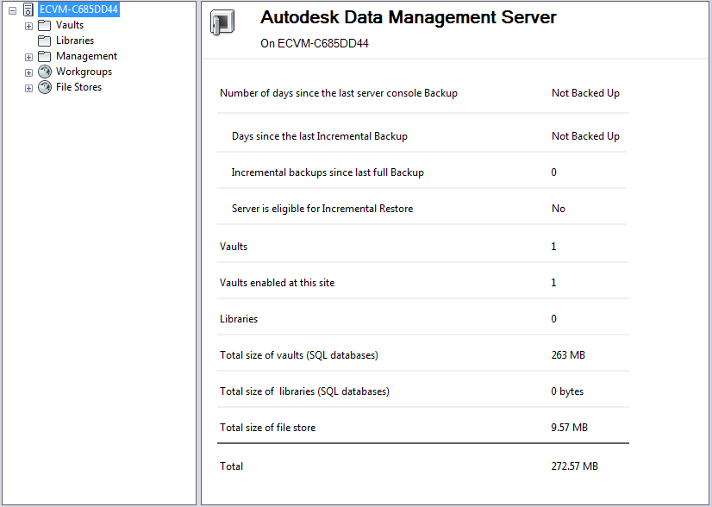Image resolution: width=712 pixels, height=507 pixels.
Task: Click the File Stores globe icon
Action: click(45, 87)
